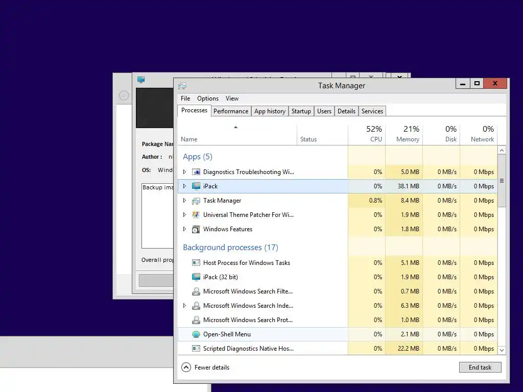Image resolution: width=523 pixels, height=392 pixels.
Task: Click the process list scroll down arrow
Action: coord(502,350)
